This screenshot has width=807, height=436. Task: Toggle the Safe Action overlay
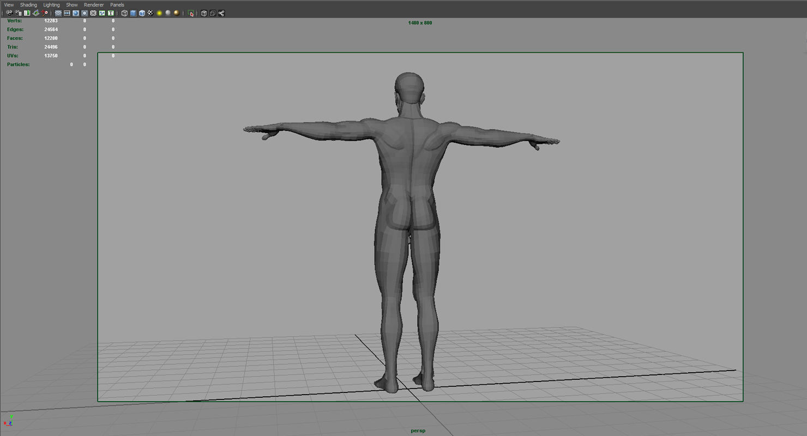(102, 13)
